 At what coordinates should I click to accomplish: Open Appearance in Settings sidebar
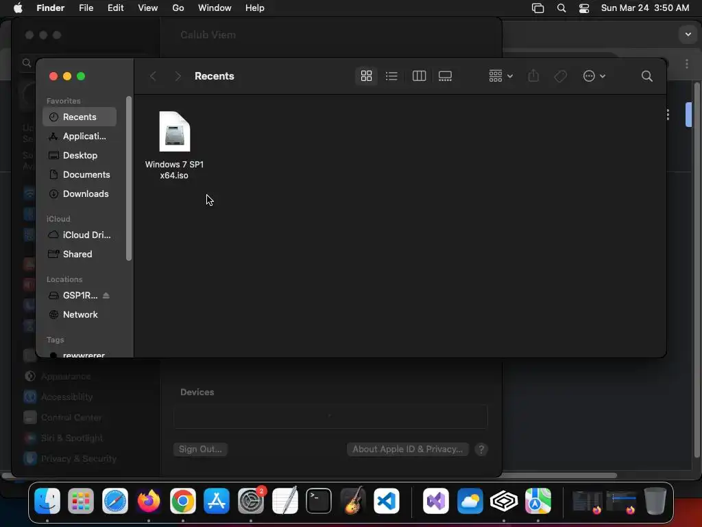point(58,376)
